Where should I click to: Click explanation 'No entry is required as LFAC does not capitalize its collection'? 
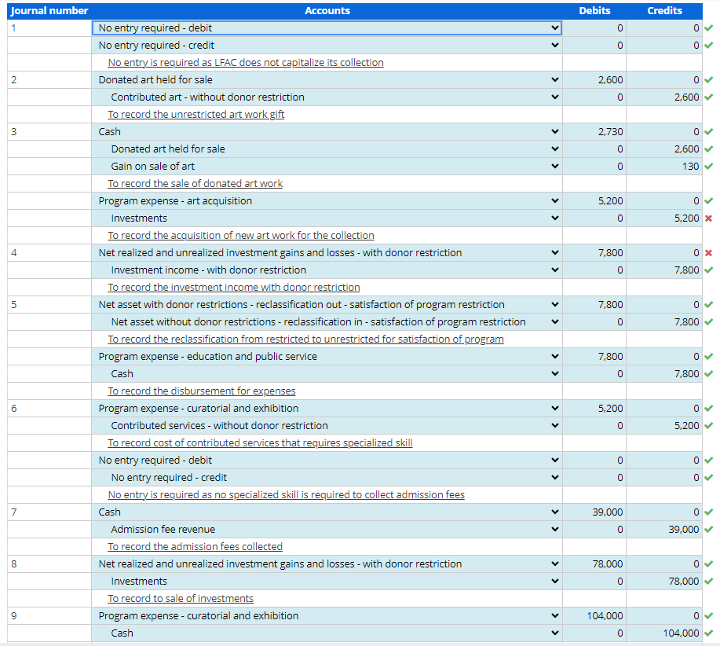(246, 63)
